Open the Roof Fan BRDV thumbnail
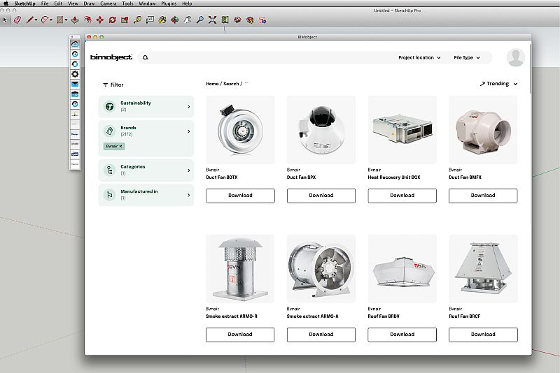The image size is (560, 373). tap(402, 269)
